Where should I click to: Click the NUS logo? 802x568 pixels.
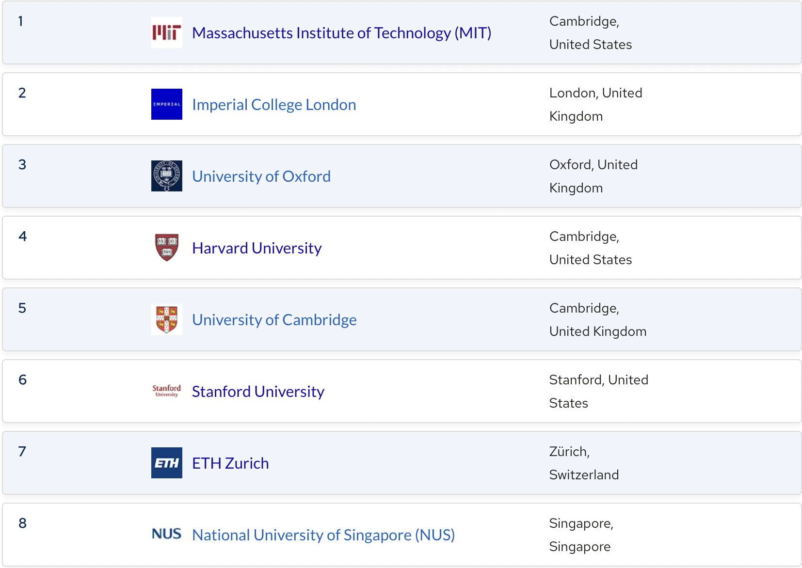click(x=166, y=535)
